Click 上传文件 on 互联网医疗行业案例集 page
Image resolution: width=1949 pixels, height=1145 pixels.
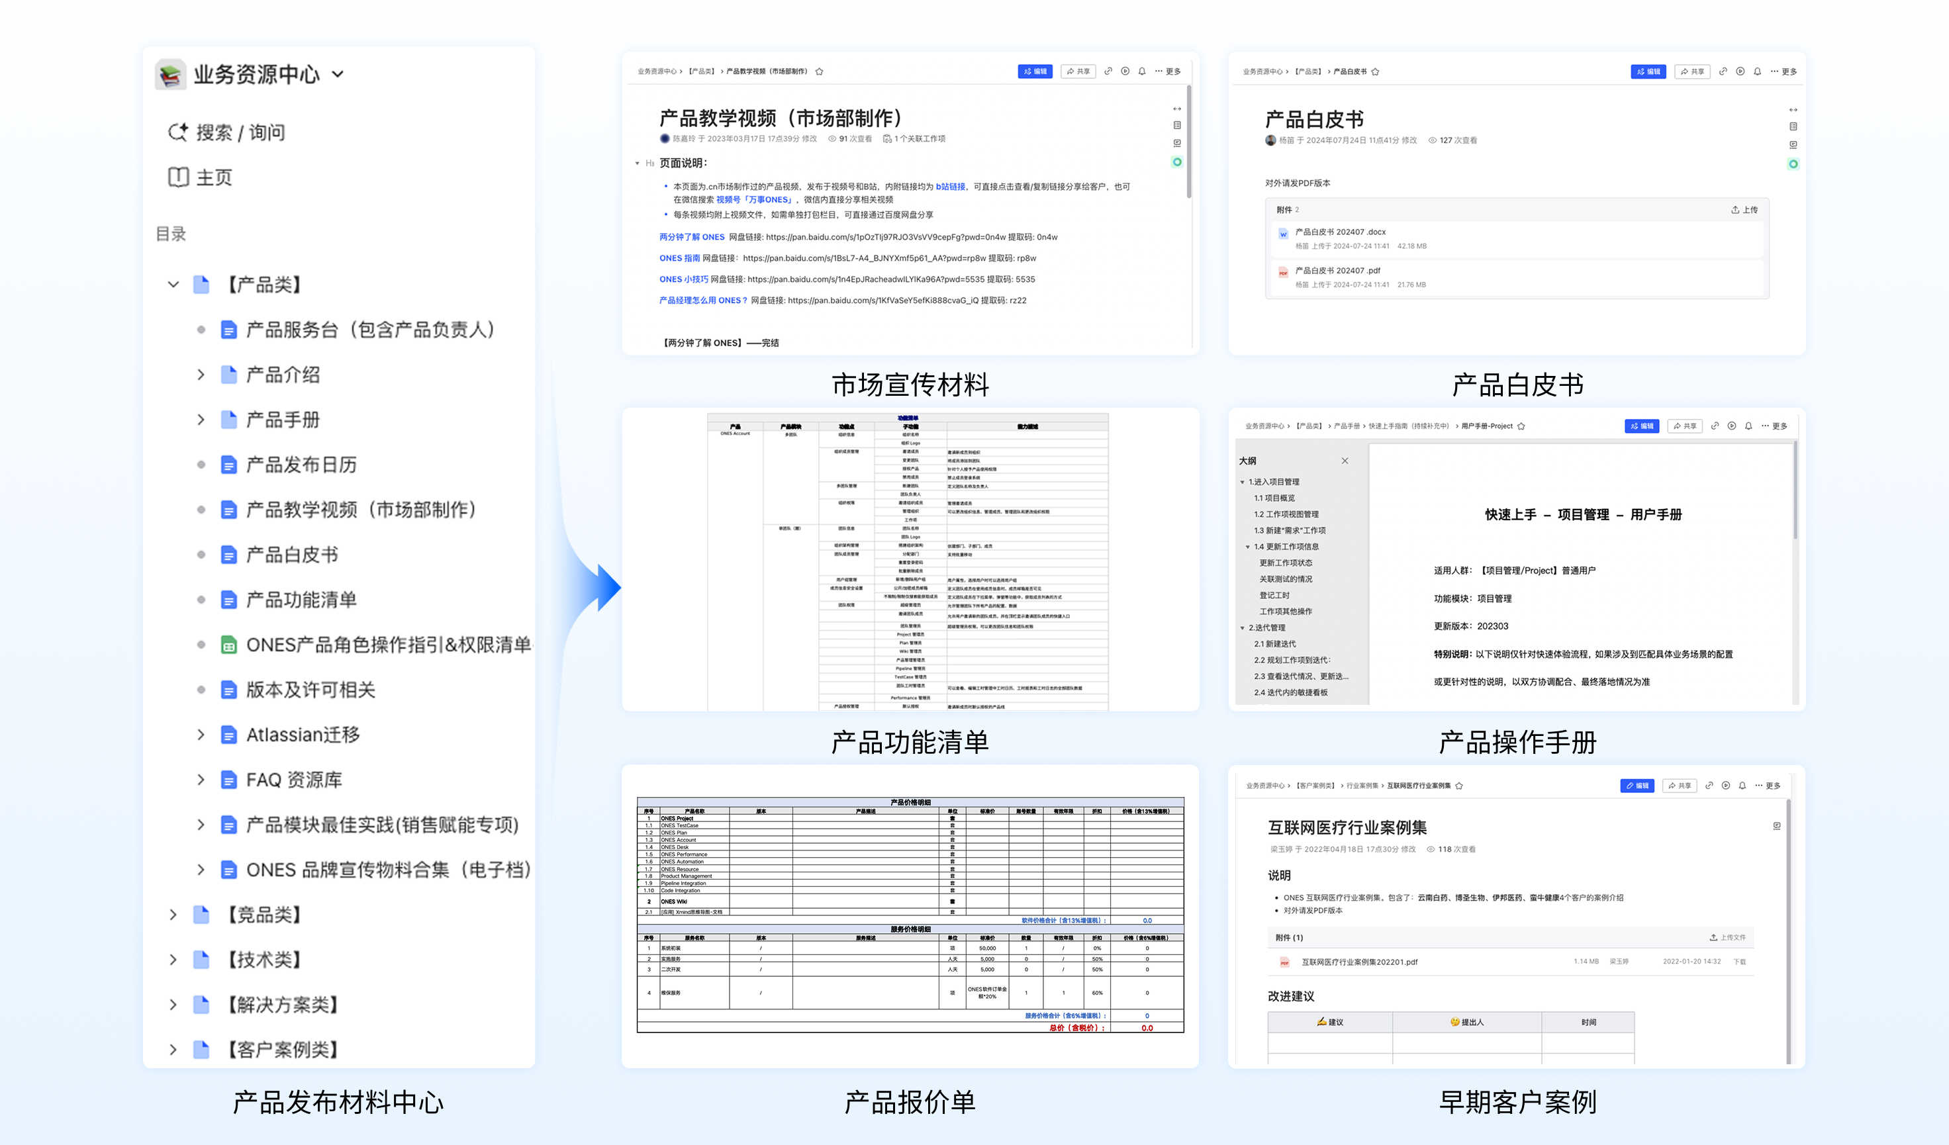[1727, 937]
